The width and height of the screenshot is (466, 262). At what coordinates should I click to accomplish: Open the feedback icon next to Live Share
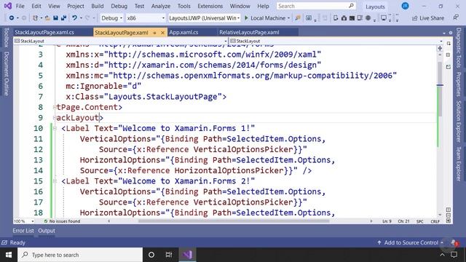[x=456, y=17]
